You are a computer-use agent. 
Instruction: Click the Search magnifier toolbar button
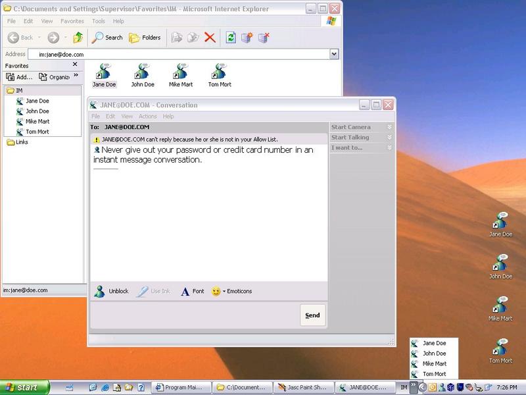[107, 38]
